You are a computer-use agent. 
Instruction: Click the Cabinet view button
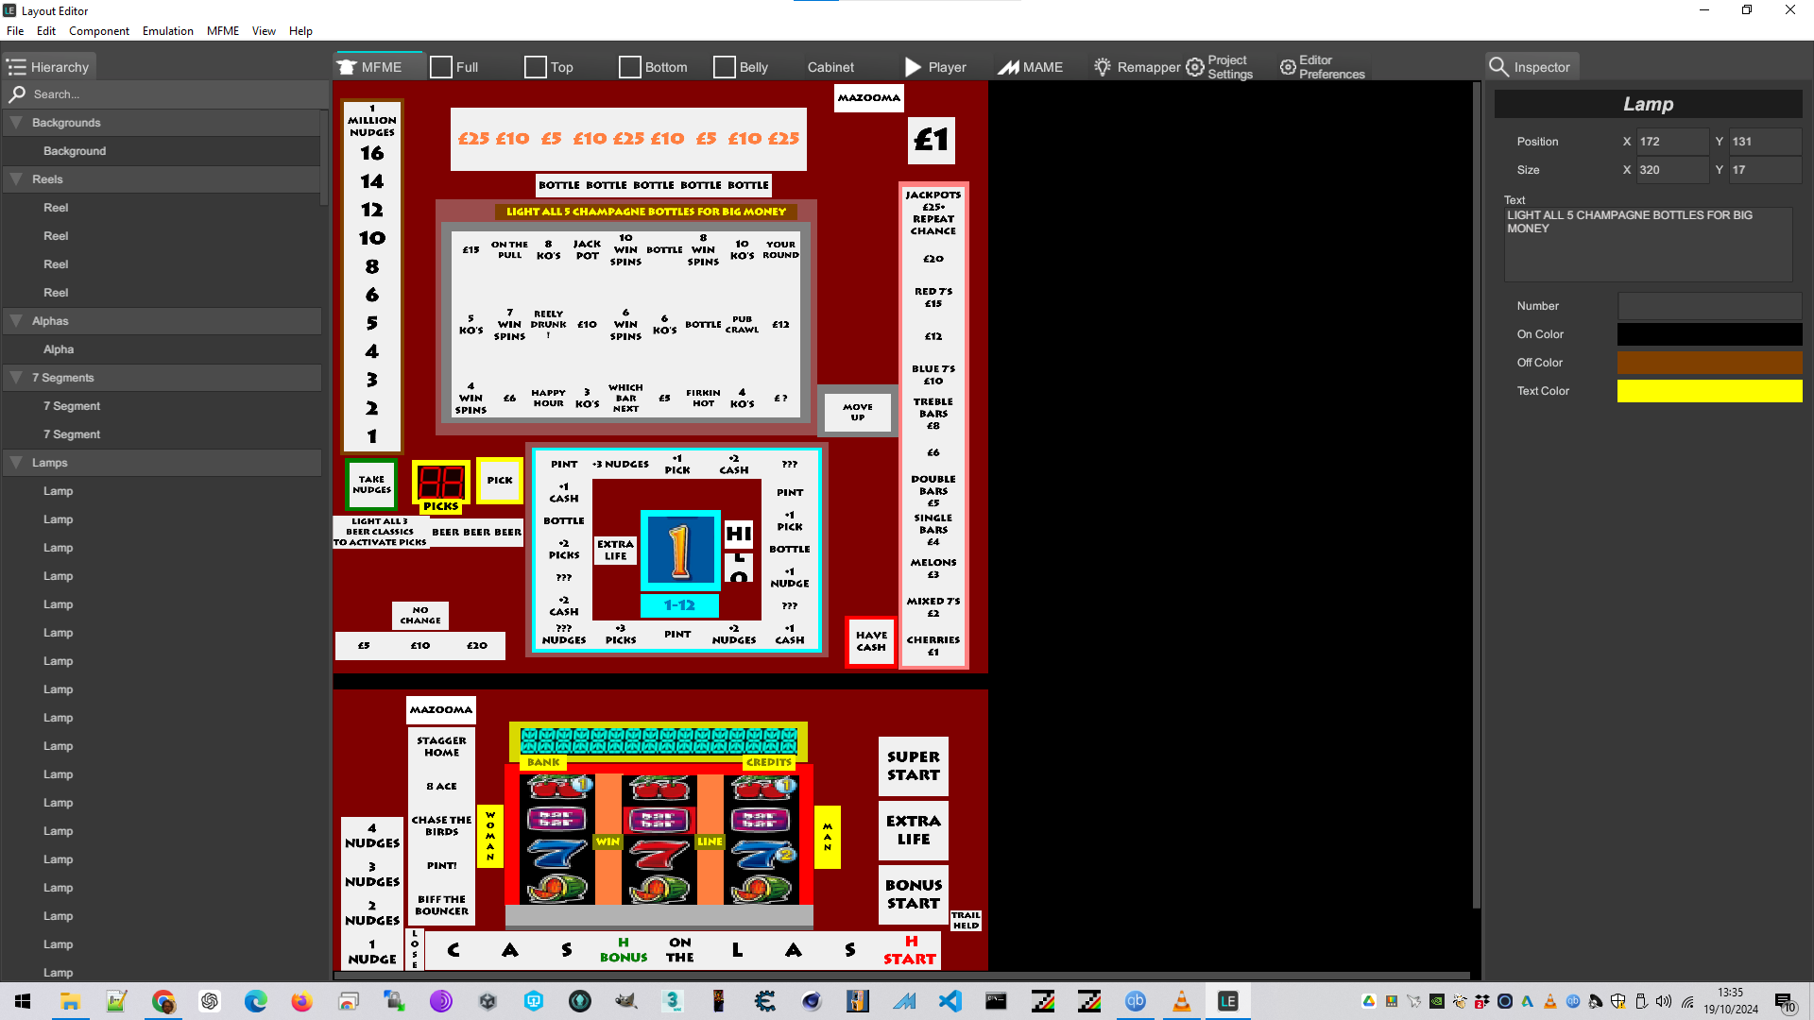830,67
